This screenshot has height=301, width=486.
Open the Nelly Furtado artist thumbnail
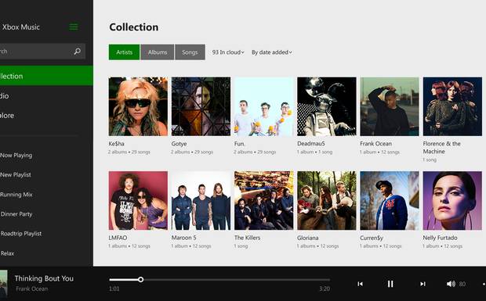pos(452,201)
